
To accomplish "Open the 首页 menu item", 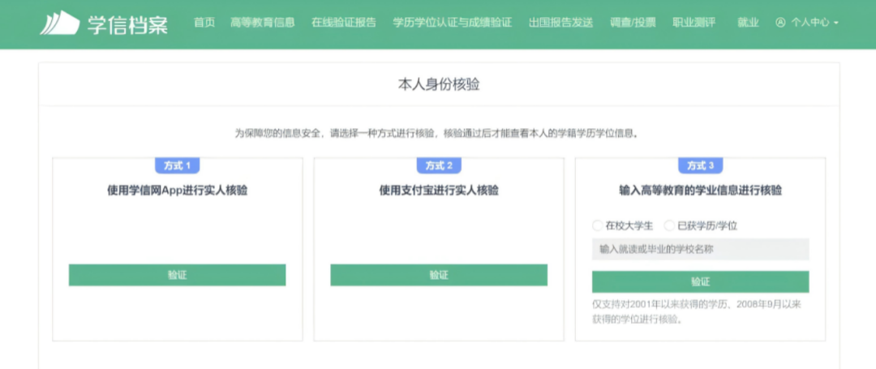I will pyautogui.click(x=204, y=23).
